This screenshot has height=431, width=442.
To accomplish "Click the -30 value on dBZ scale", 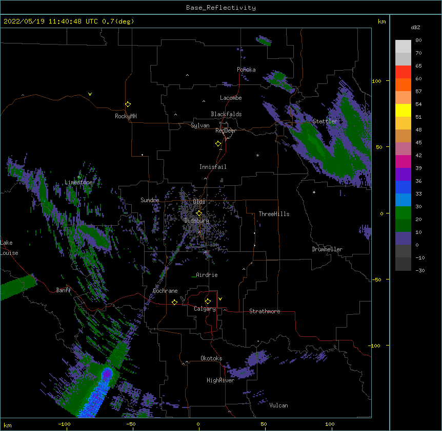I will click(420, 270).
